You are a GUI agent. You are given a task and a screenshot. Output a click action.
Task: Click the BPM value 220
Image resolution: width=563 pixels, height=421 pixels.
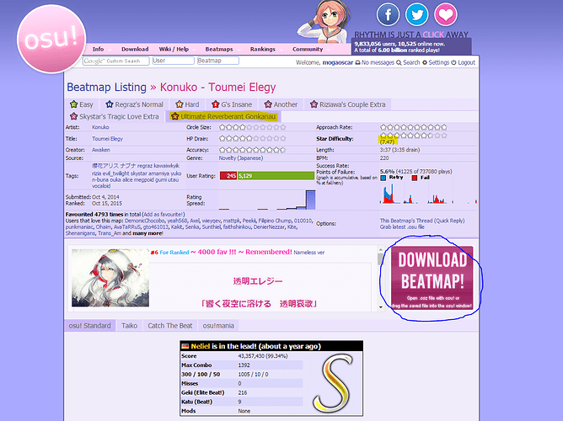384,158
